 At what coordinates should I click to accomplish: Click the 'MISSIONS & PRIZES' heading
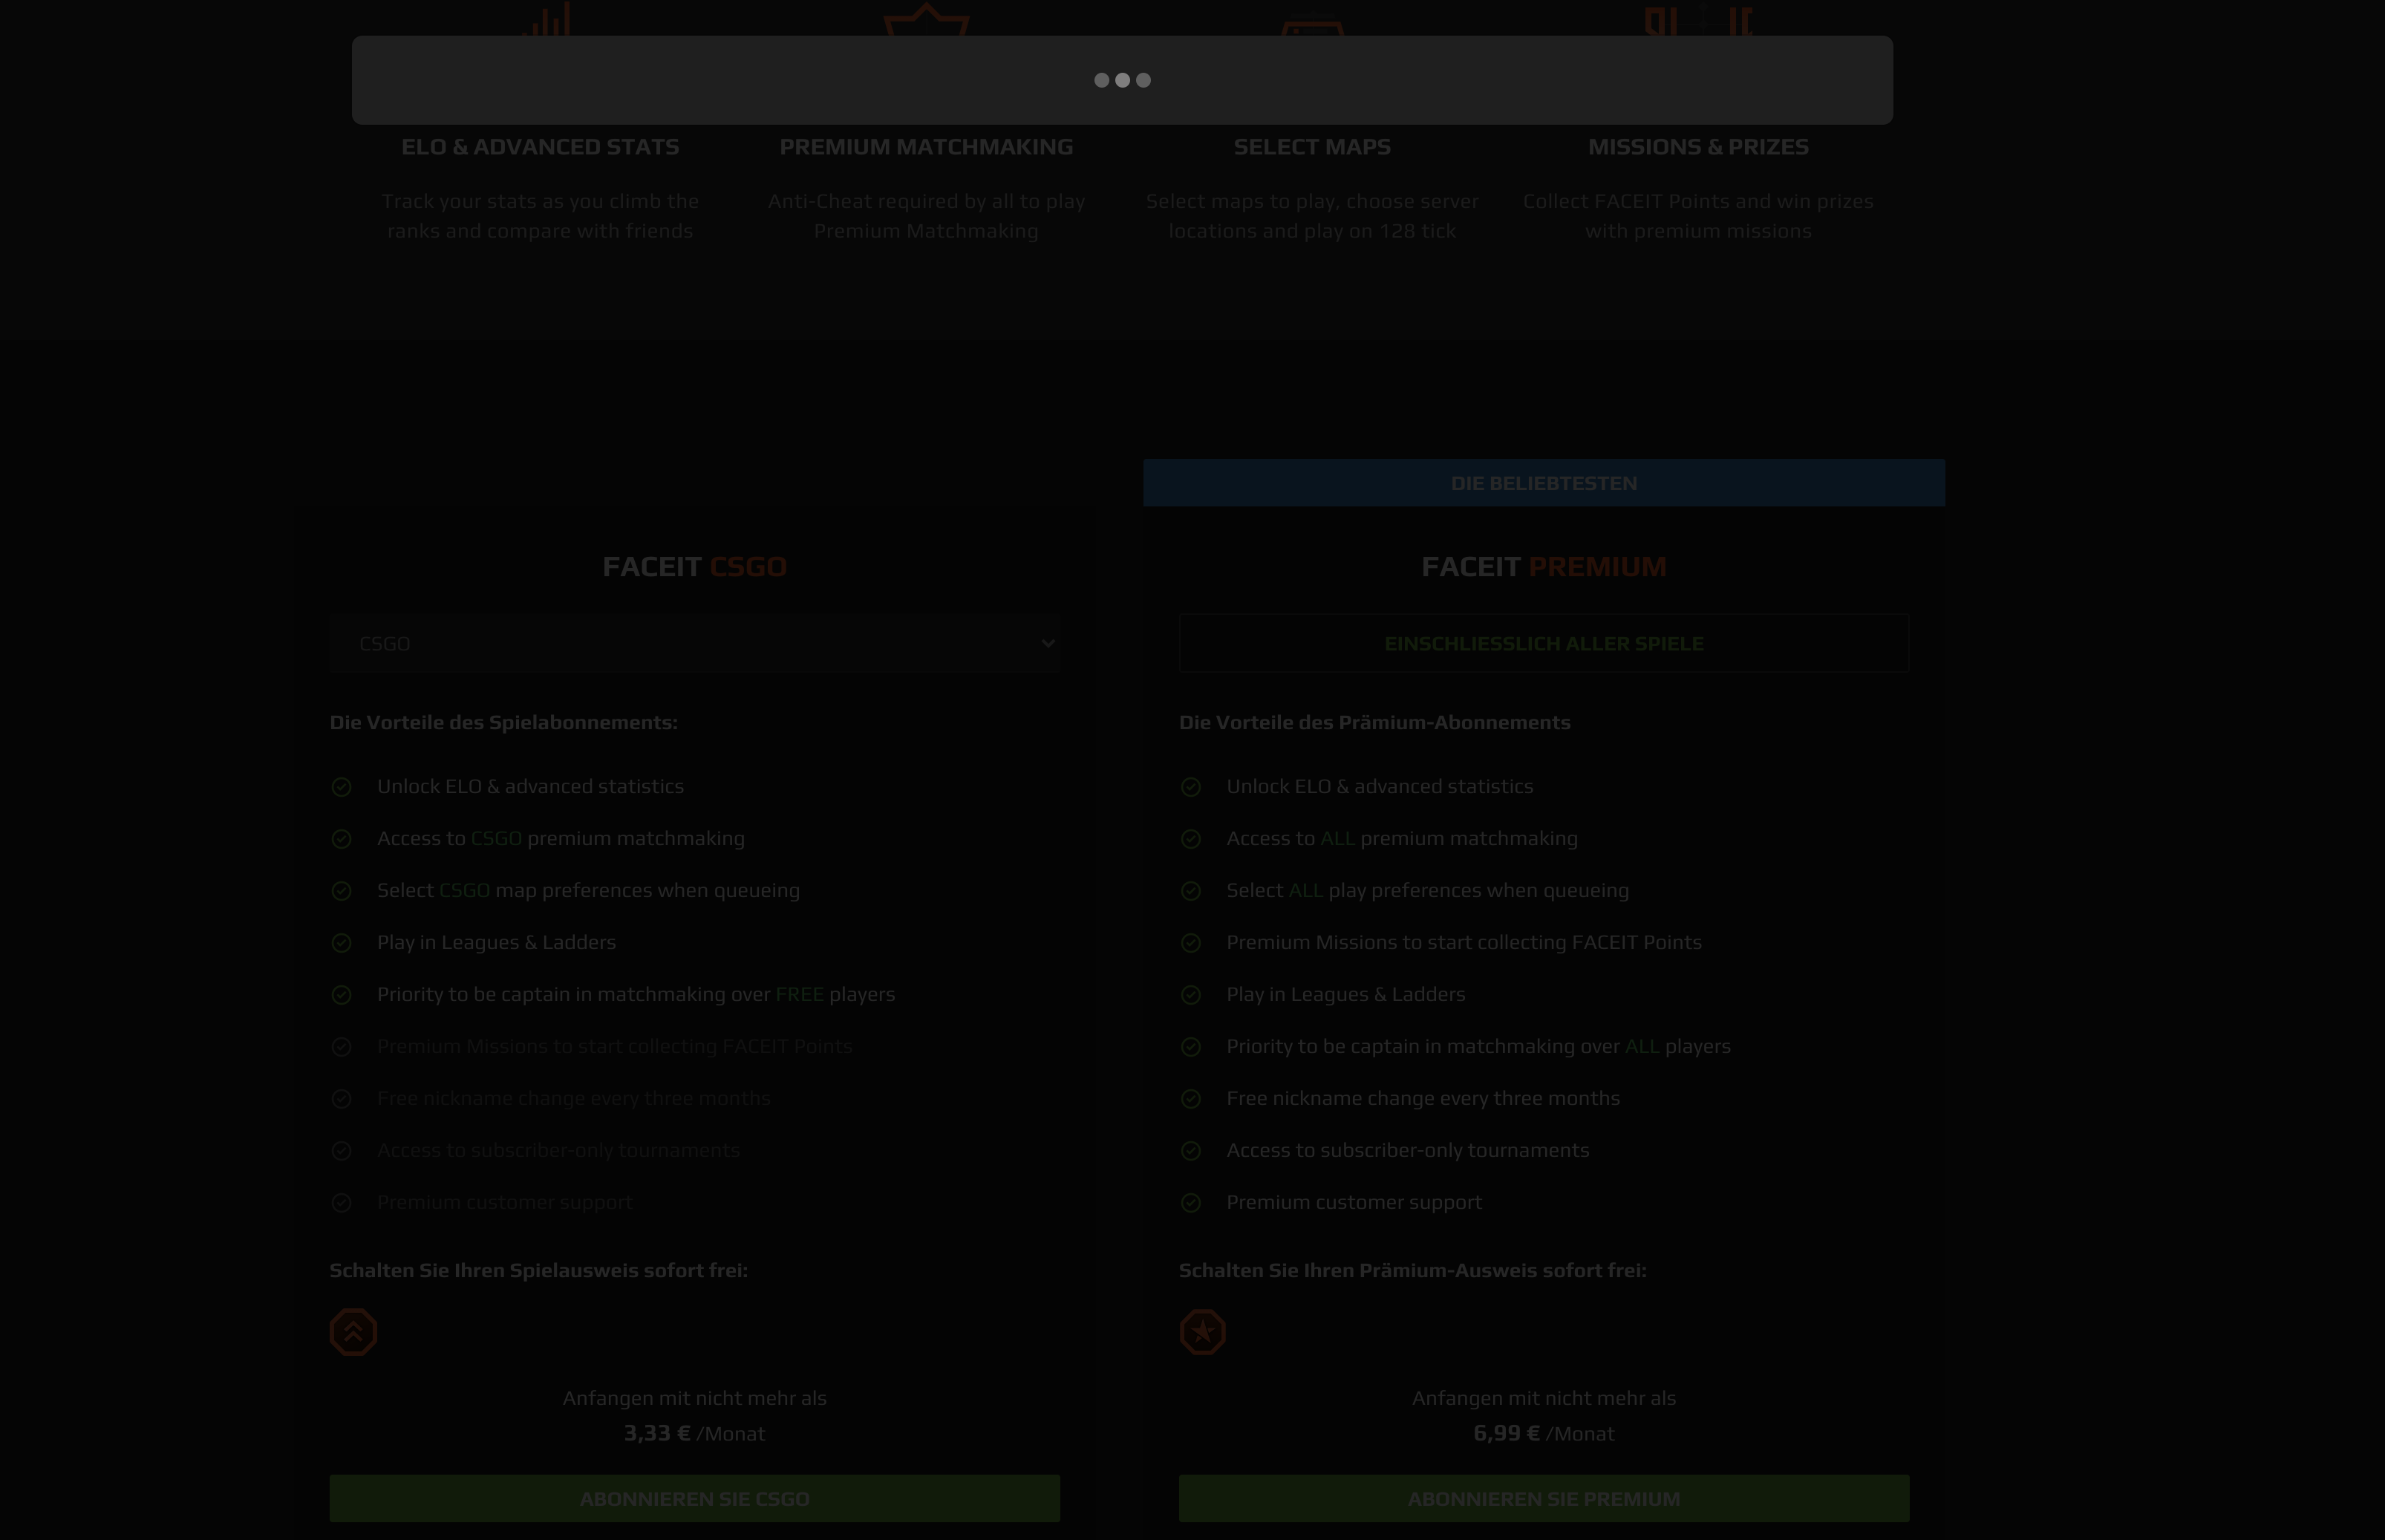tap(1698, 147)
